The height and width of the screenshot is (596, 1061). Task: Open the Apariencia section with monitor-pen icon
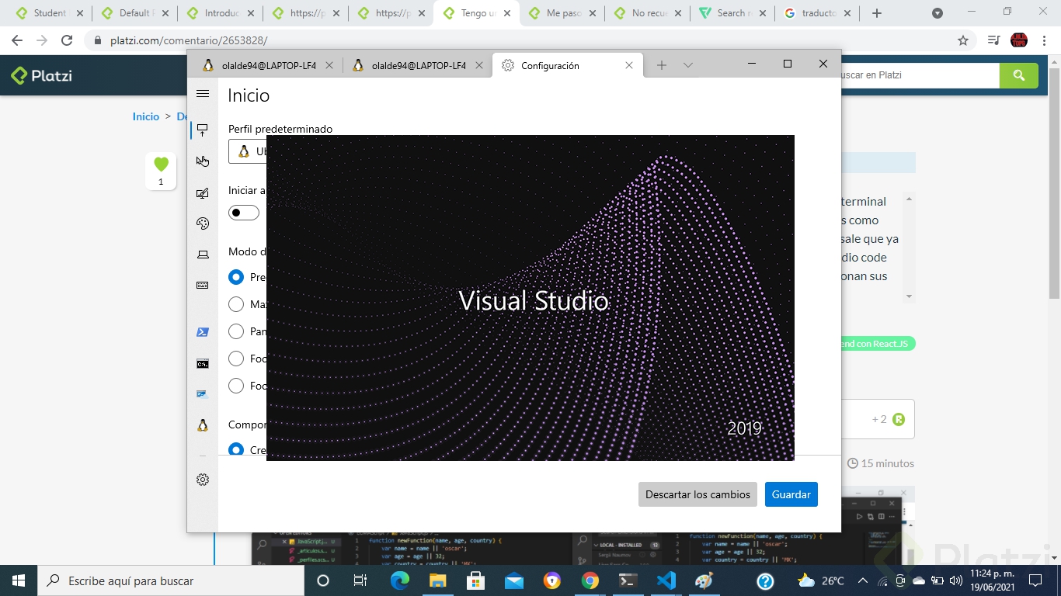tap(203, 193)
